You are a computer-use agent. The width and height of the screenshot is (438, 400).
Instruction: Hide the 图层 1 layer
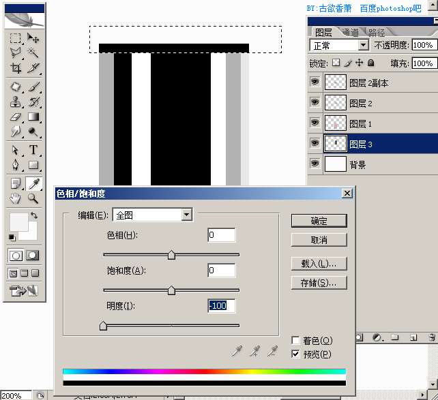click(315, 123)
